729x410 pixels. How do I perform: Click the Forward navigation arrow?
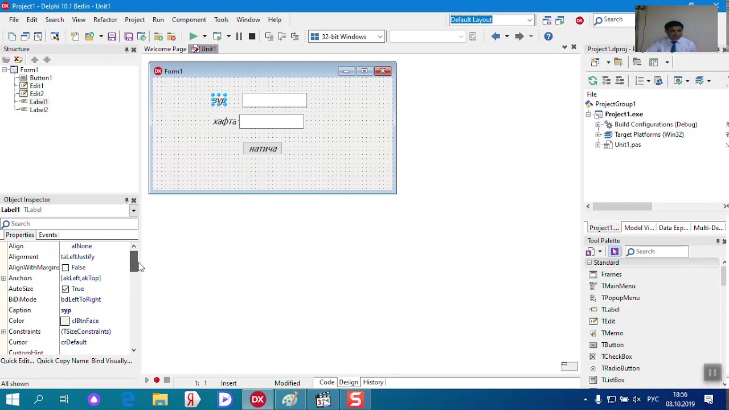(x=519, y=36)
